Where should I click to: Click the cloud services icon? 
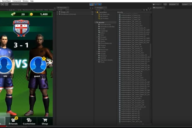point(165,5)
